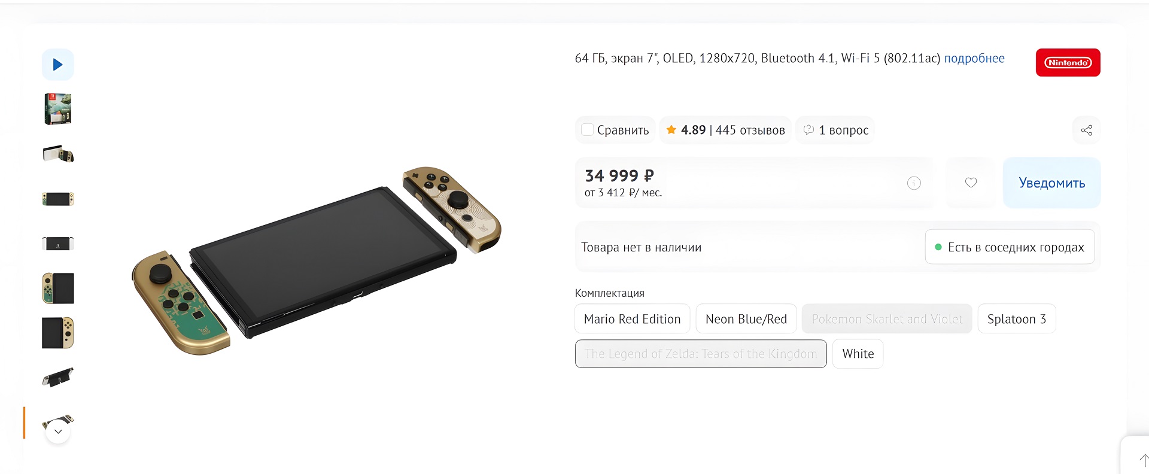
Task: Open the подробнее details link
Action: (974, 59)
